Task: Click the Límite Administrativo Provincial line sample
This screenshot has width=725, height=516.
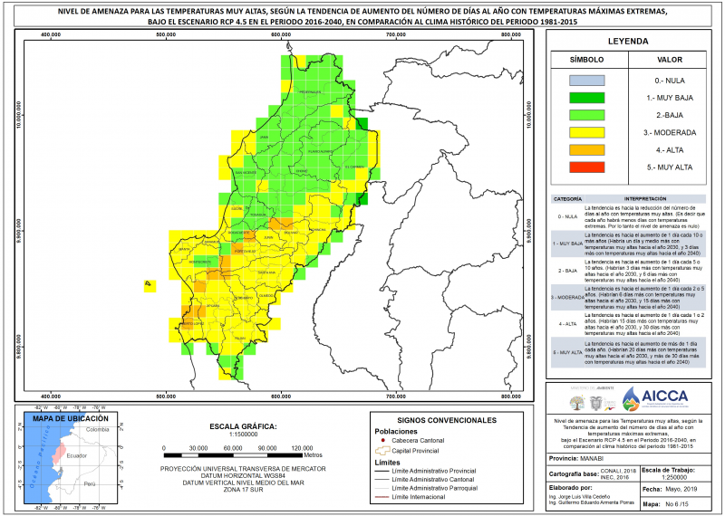Action: (382, 472)
